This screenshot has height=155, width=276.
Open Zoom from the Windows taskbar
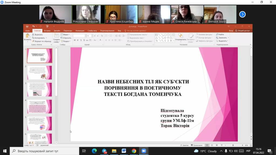(144, 151)
